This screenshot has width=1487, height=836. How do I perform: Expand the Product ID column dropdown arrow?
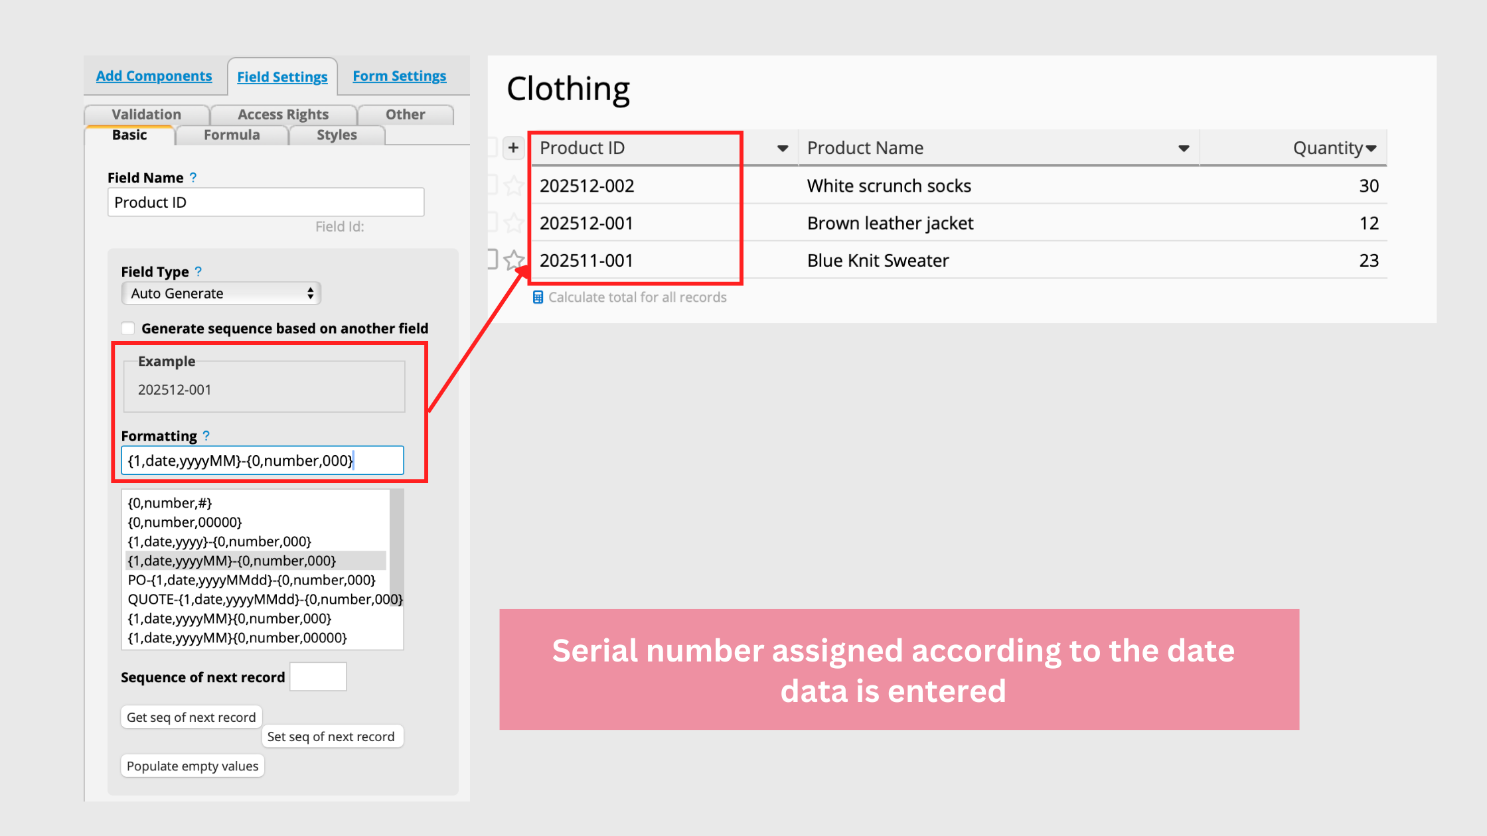coord(783,148)
